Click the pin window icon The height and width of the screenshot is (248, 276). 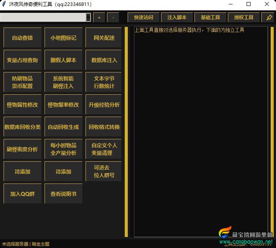[269, 17]
